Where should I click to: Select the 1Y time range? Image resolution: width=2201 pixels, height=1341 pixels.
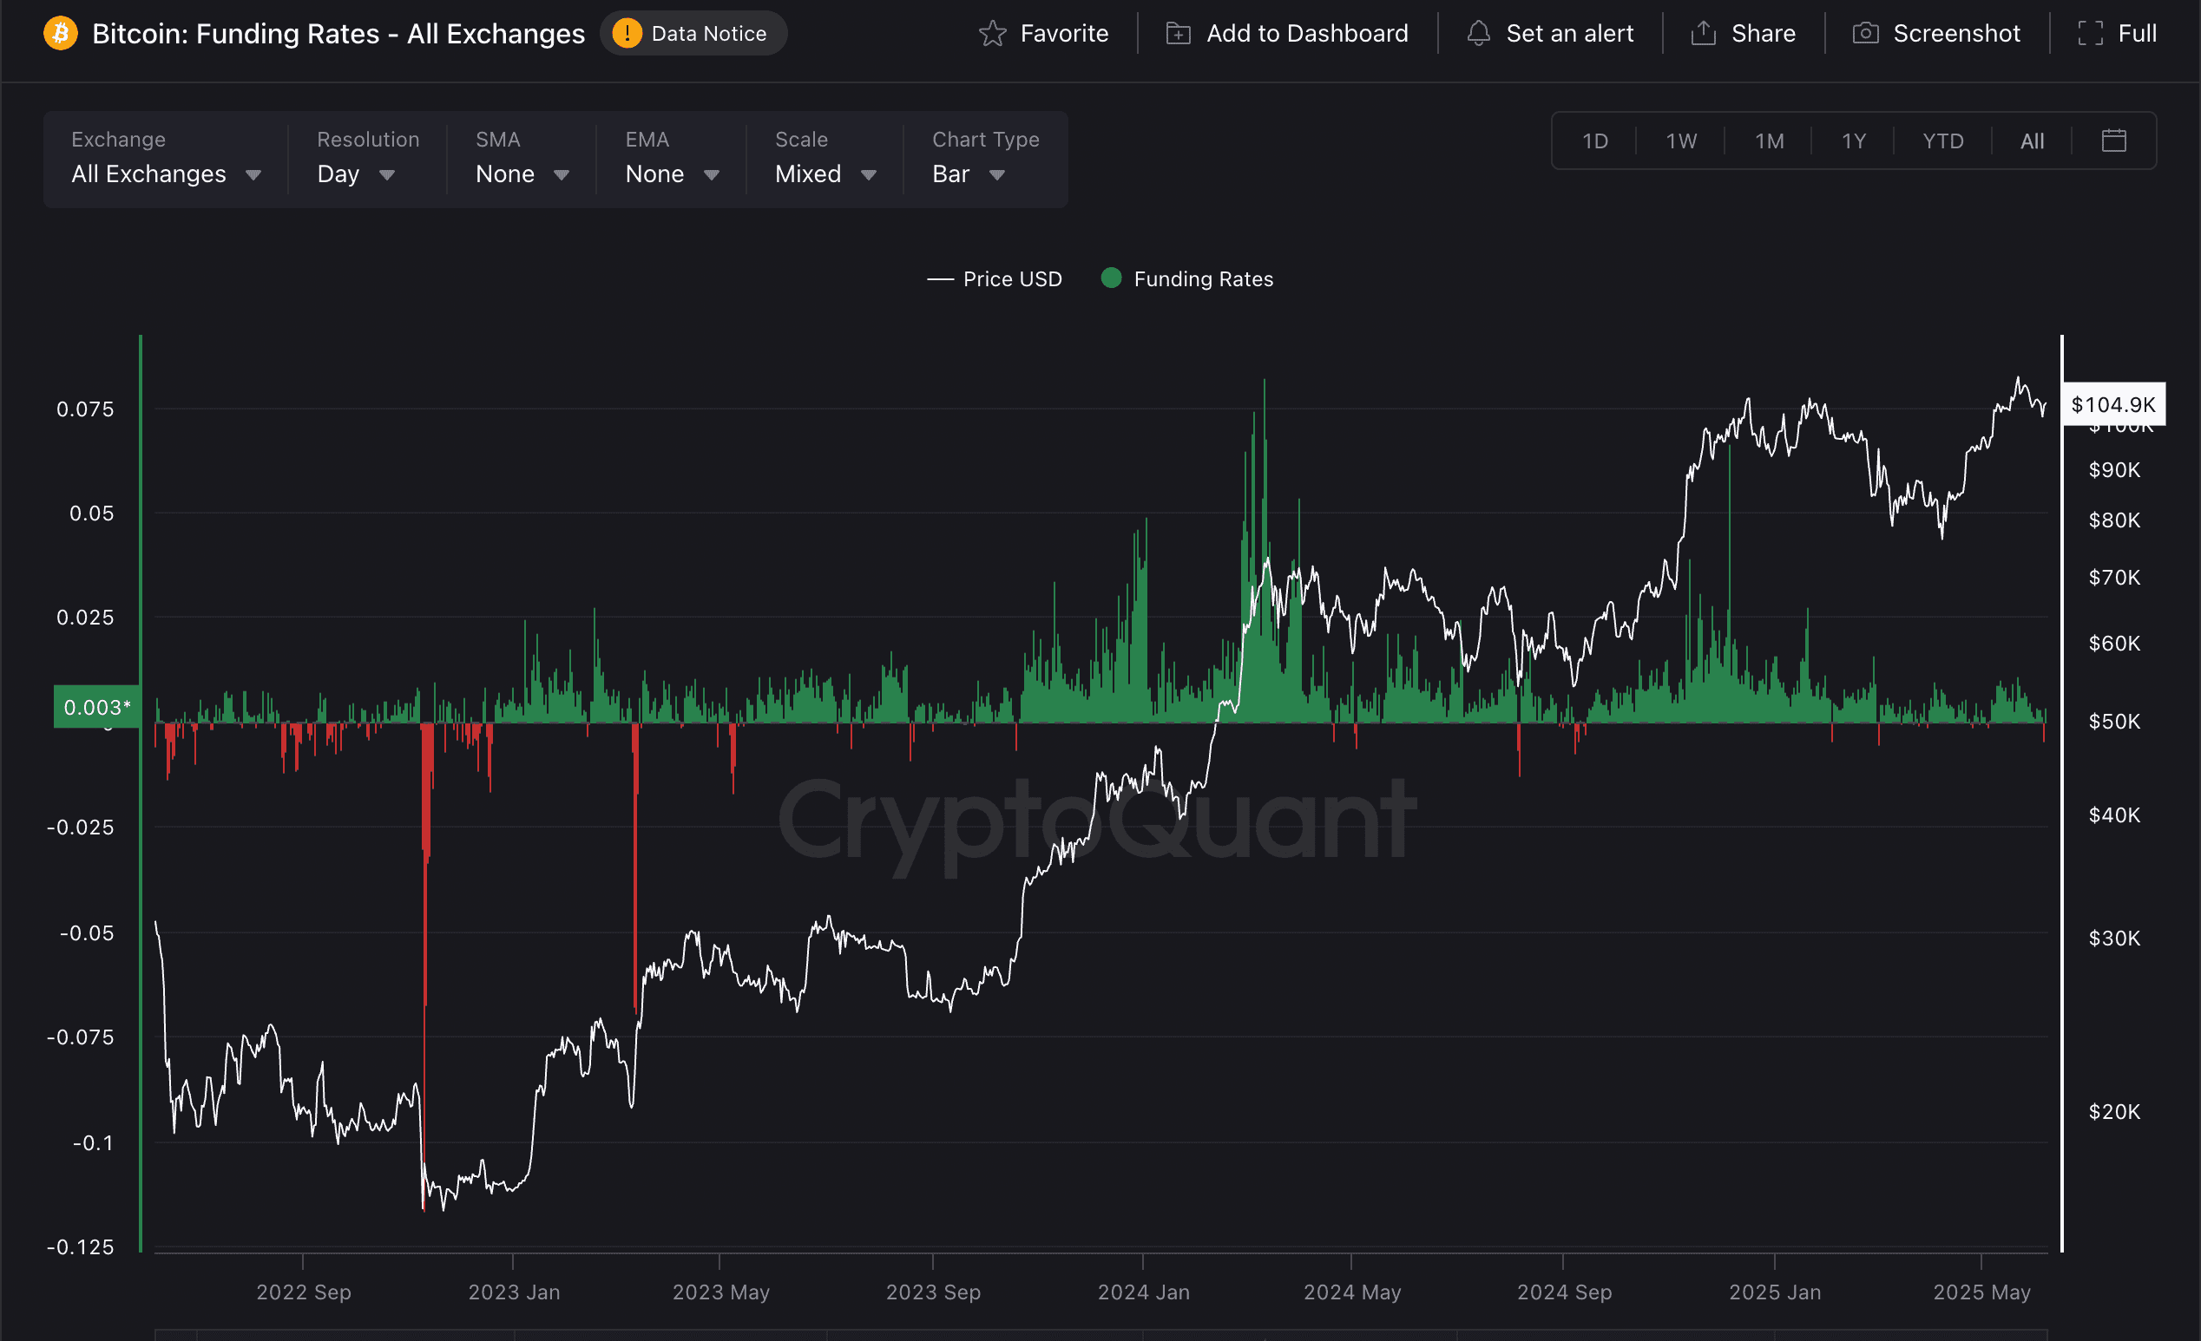[x=1854, y=141]
